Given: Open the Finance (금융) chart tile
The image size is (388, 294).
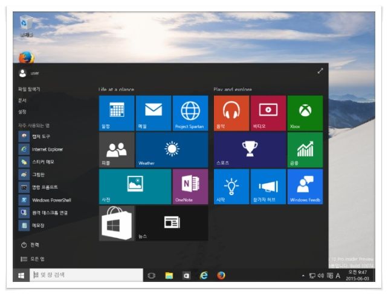Looking at the screenshot, I should (305, 150).
